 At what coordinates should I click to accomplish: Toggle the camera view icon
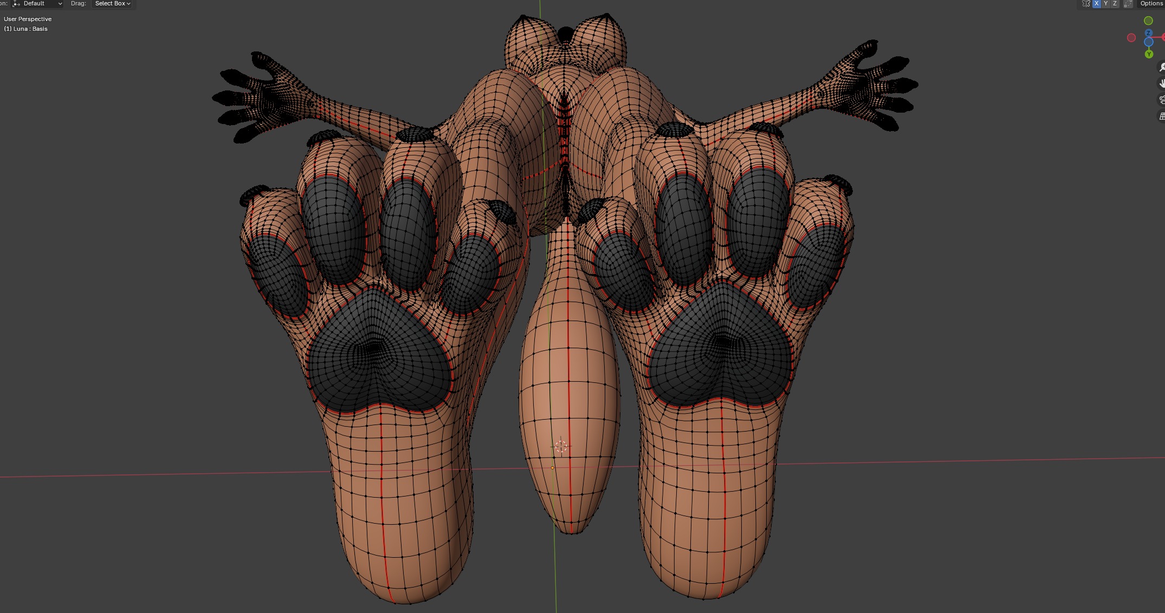[1161, 100]
